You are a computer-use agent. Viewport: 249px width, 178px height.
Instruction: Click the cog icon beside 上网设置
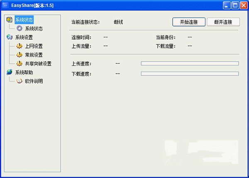tap(20, 46)
